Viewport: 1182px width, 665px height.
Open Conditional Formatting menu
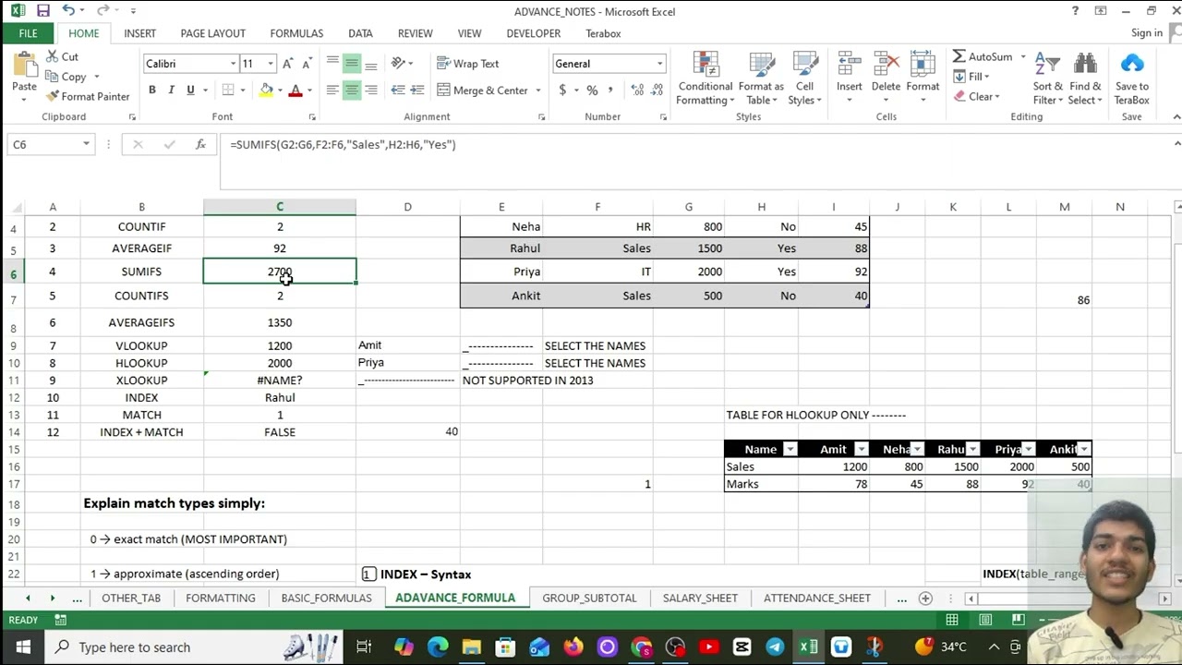click(x=706, y=79)
